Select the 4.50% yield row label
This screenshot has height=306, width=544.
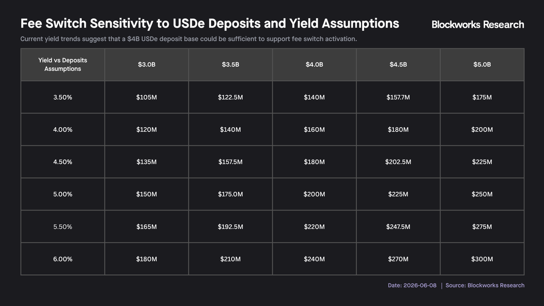tap(63, 162)
